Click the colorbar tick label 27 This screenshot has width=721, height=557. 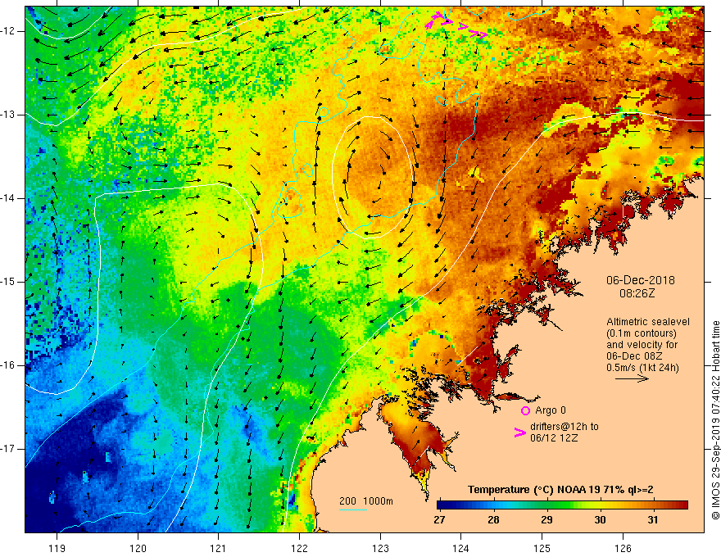440,520
